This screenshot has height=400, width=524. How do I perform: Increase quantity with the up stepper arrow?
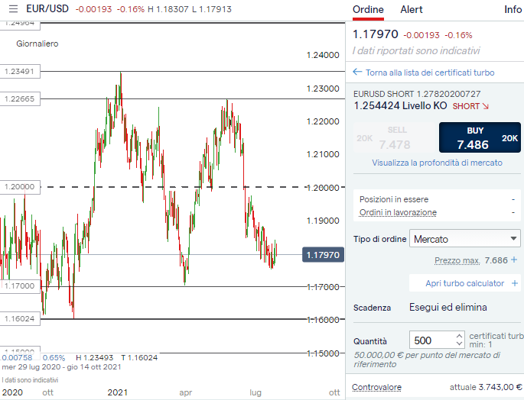tap(459, 336)
